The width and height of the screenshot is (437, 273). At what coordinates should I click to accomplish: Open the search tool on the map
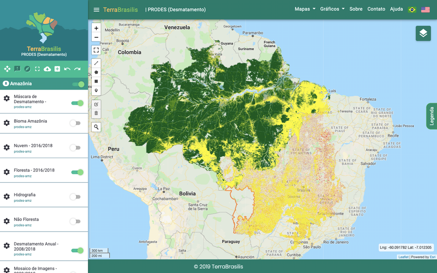pyautogui.click(x=96, y=127)
